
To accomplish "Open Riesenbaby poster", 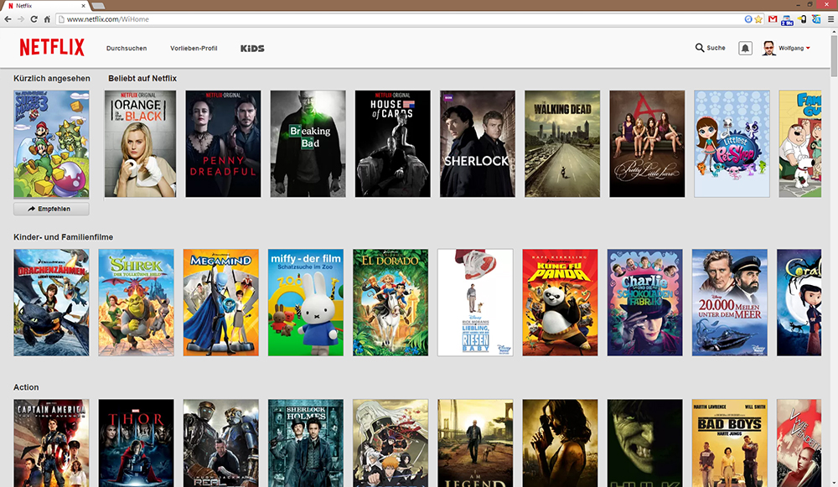I will [x=475, y=303].
